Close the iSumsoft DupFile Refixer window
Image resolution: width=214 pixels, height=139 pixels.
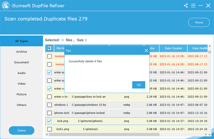click(208, 6)
